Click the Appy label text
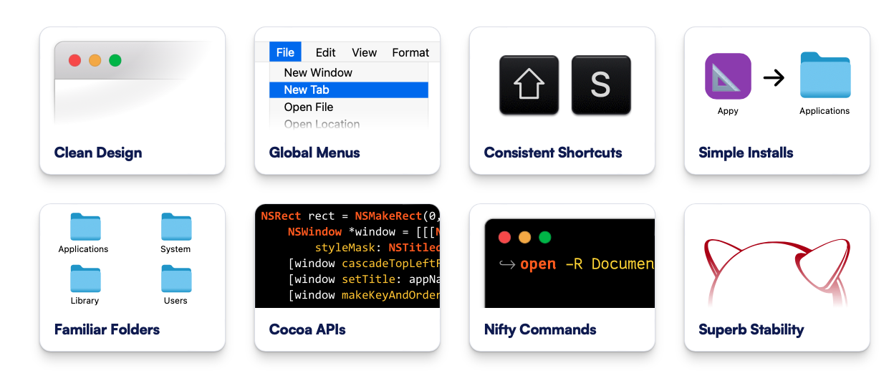This screenshot has height=386, width=894. (728, 111)
